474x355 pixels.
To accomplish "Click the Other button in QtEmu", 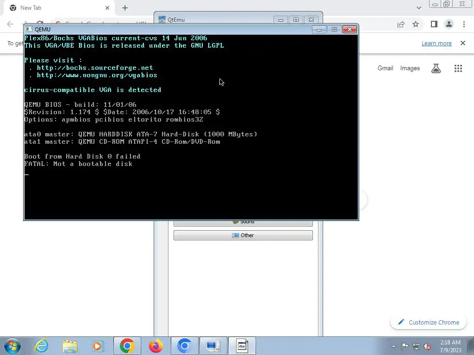I will coord(243,235).
